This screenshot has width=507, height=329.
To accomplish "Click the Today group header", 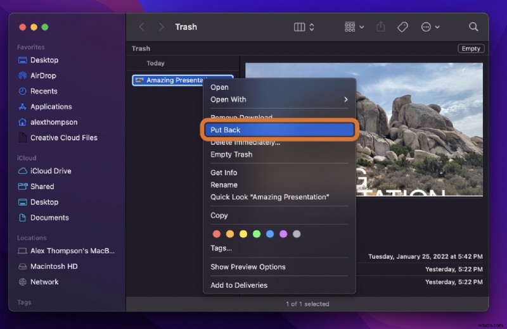I will pyautogui.click(x=155, y=63).
